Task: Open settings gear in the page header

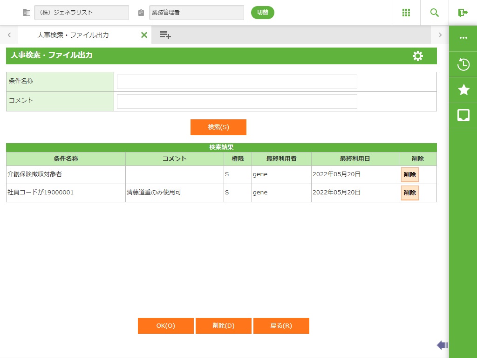Action: tap(418, 56)
